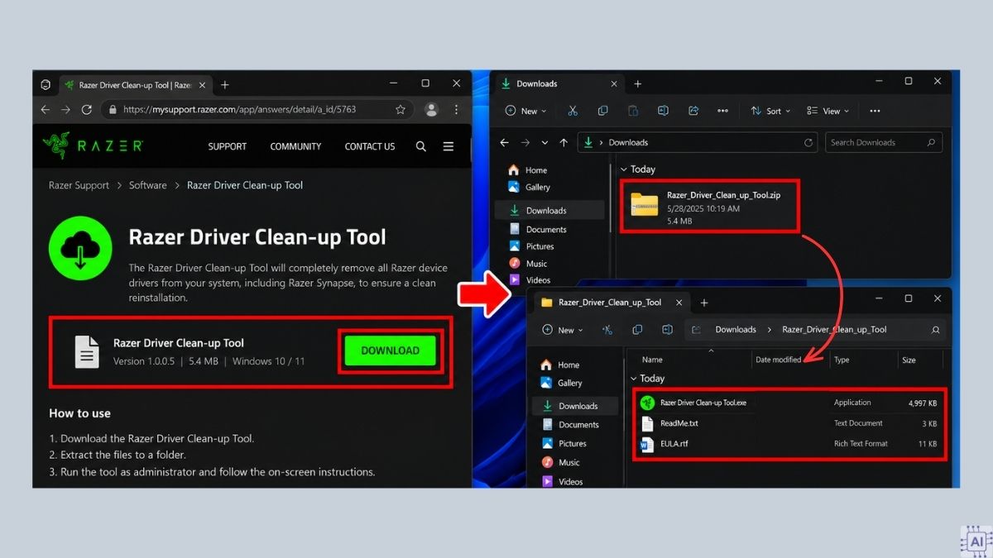Click the Downloads breadcrumb in the Razer_Driver_Clean_up_Tool window
This screenshot has height=558, width=993.
[x=736, y=330]
